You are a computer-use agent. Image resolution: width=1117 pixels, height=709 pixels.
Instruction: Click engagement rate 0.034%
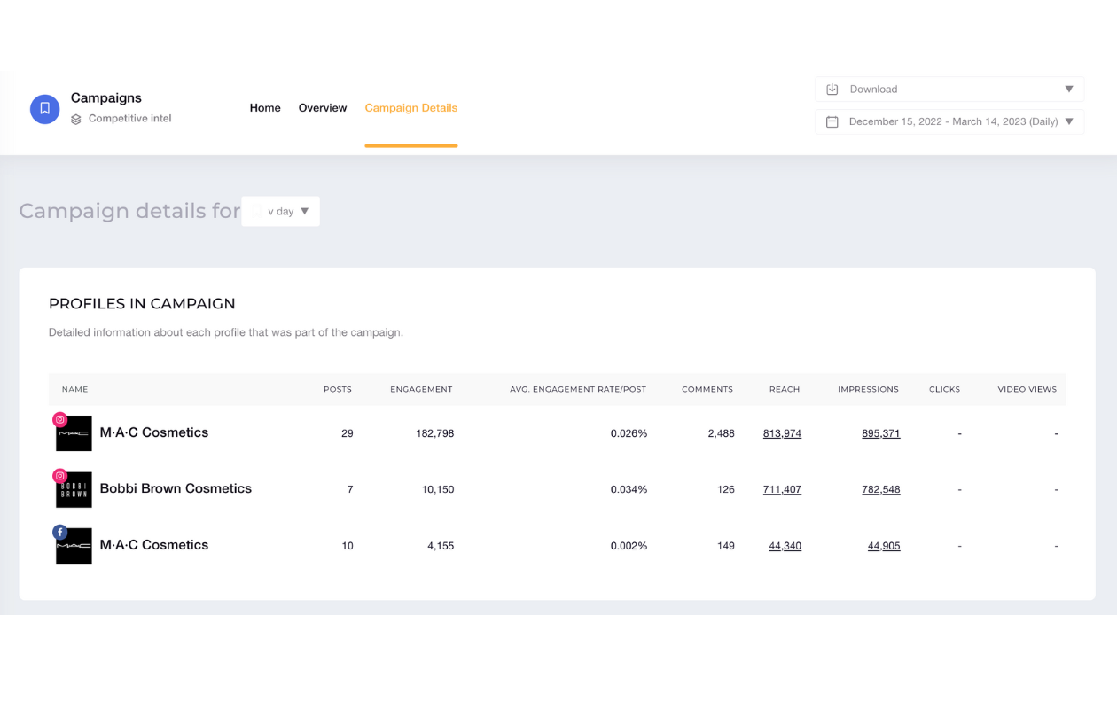pyautogui.click(x=629, y=489)
